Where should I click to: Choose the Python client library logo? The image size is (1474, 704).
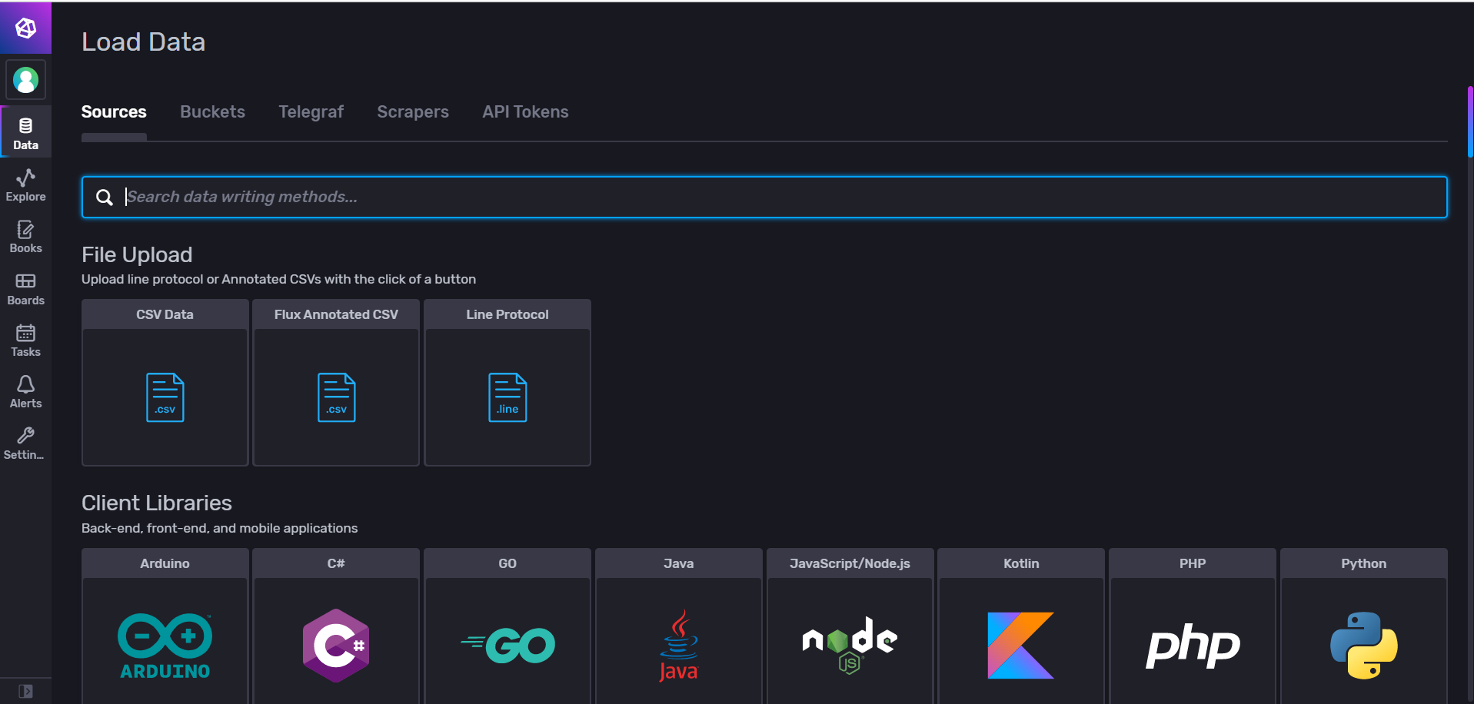(x=1364, y=646)
